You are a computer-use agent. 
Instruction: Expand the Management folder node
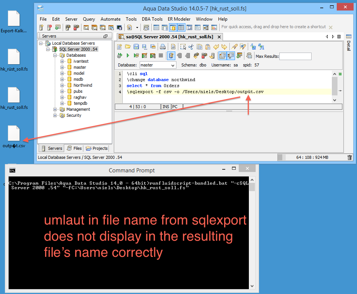[55, 110]
